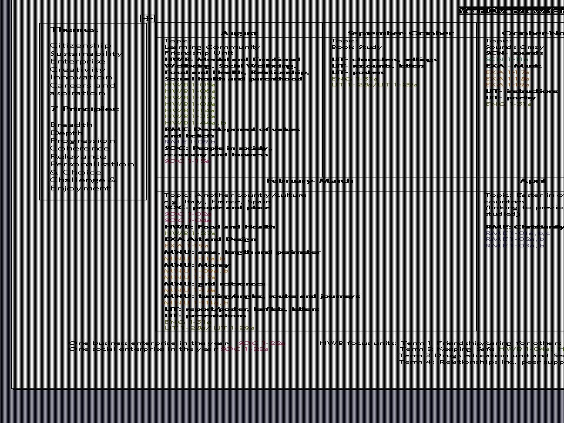The image size is (564, 423).
Task: Click "Book Study" in September-October cell
Action: (x=357, y=47)
